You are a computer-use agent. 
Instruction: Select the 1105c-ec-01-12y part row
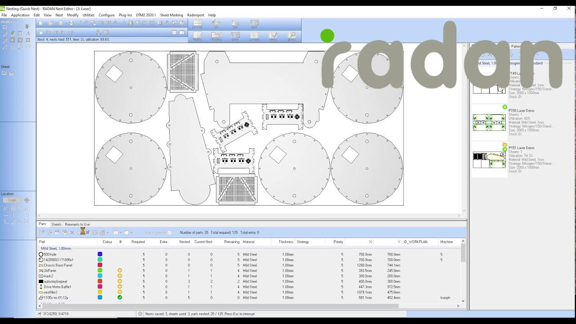tap(248, 297)
